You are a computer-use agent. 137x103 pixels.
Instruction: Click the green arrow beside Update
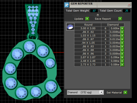coord(87,19)
